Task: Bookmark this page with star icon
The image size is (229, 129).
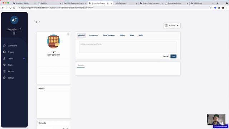Action: point(210,8)
